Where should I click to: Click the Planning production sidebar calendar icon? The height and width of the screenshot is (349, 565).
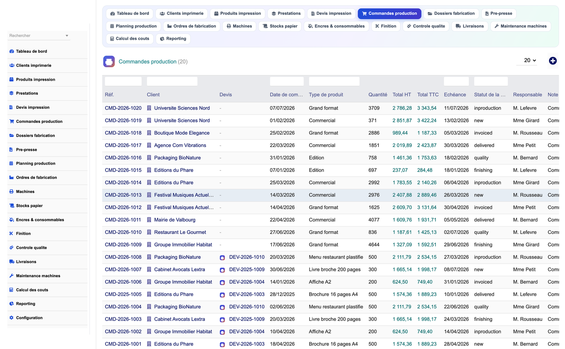click(x=11, y=164)
